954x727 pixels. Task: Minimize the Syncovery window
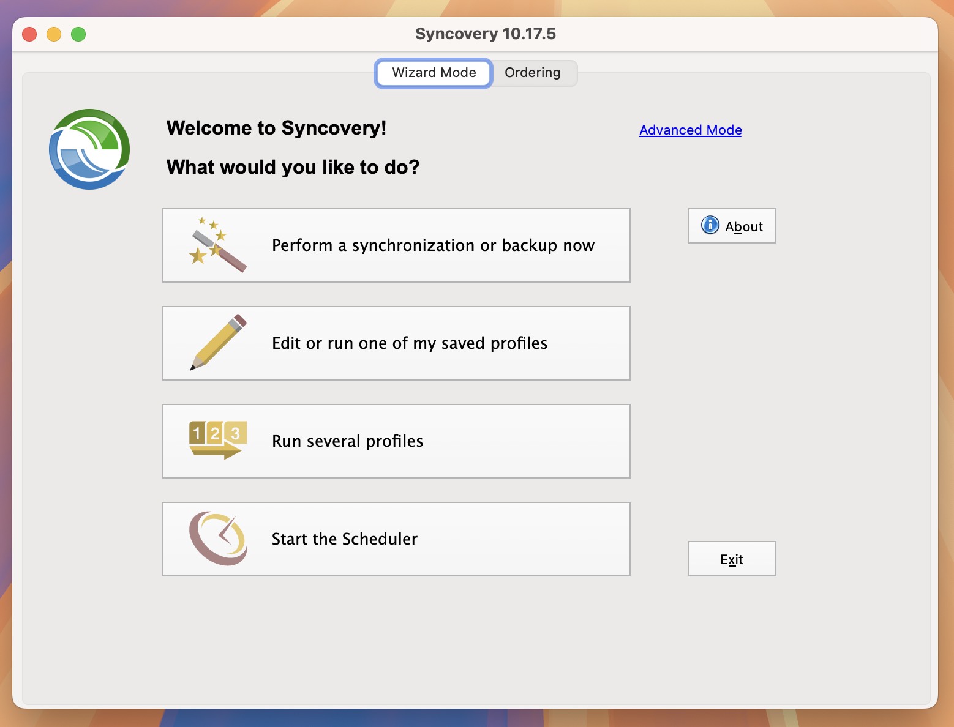[x=53, y=35]
